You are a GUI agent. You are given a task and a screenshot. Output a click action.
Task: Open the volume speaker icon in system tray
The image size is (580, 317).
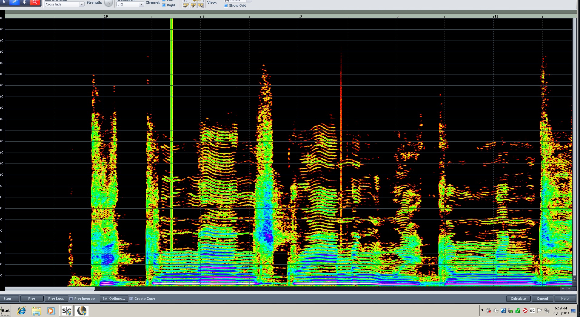(496, 311)
